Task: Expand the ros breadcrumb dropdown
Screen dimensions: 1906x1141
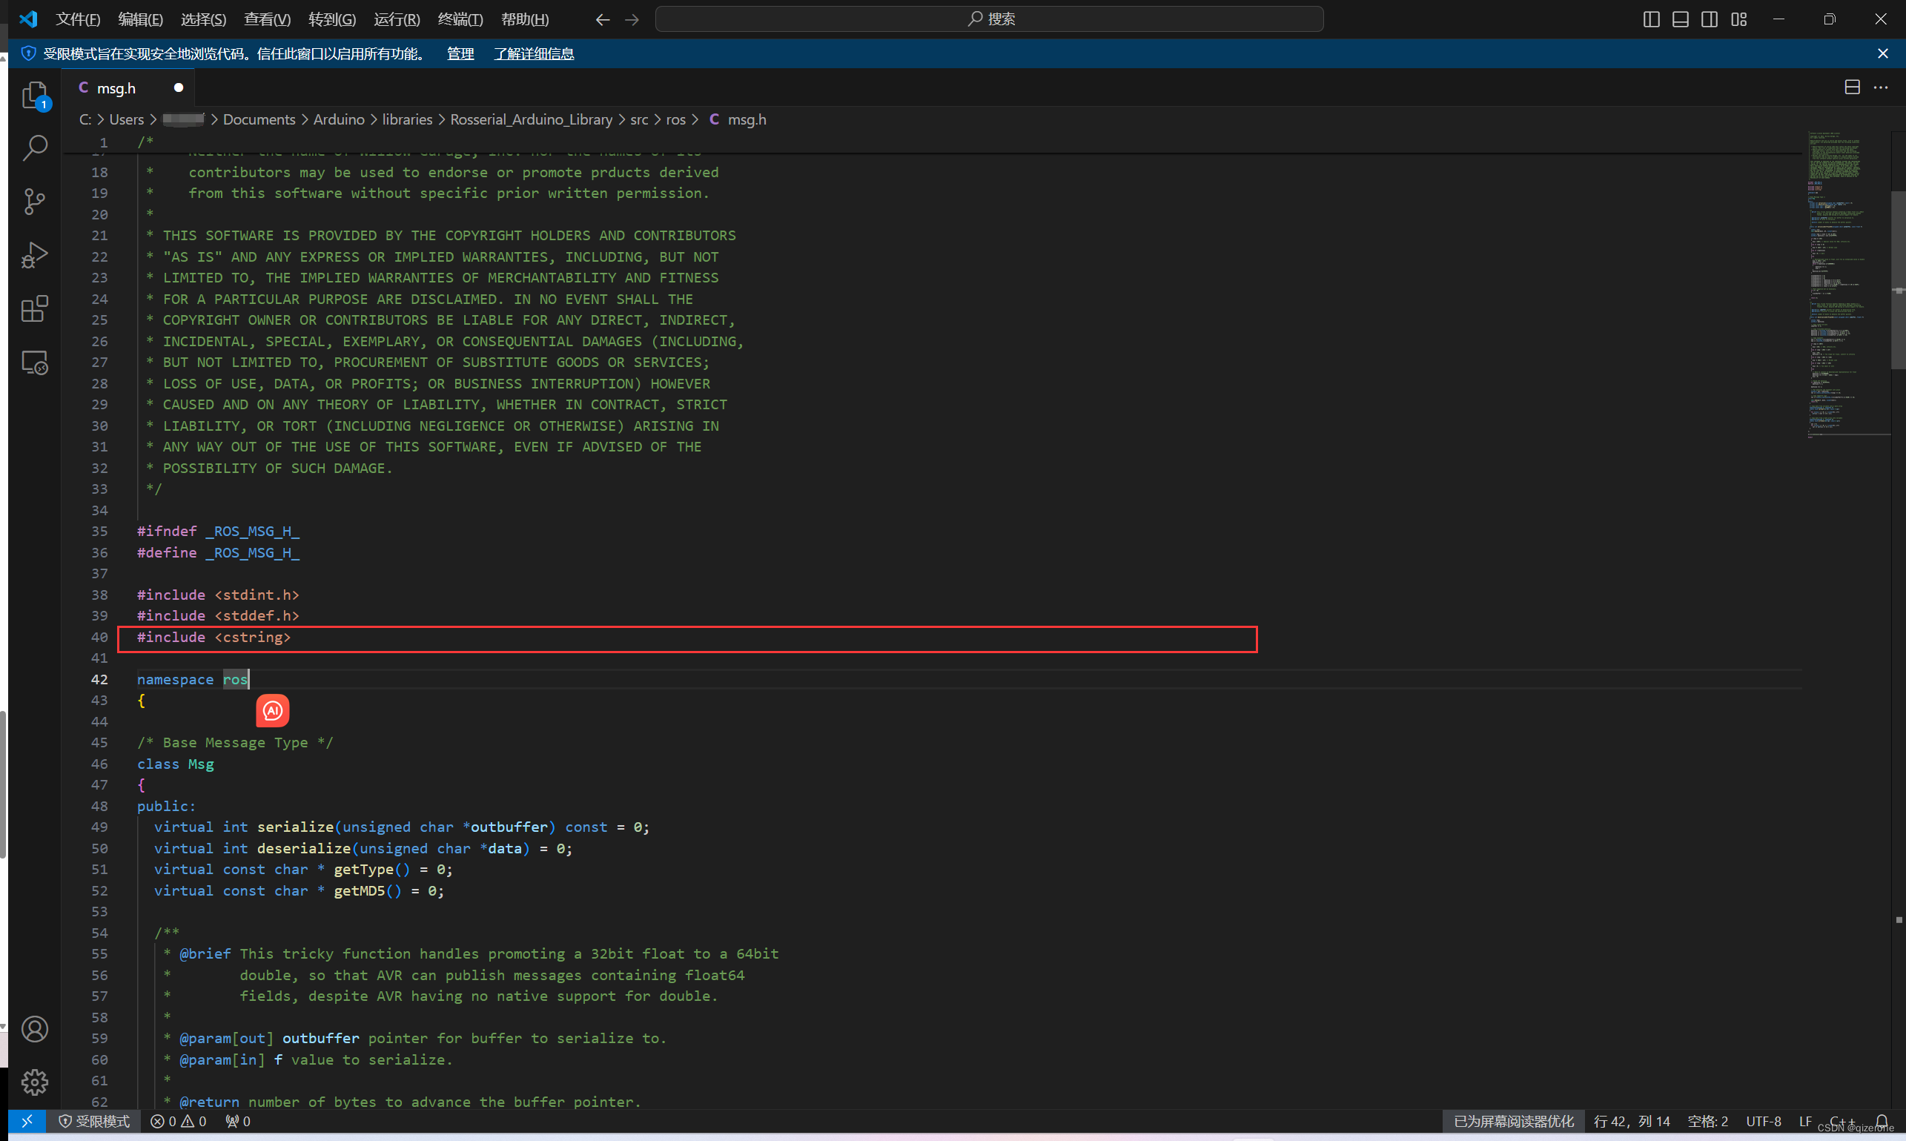Action: pyautogui.click(x=676, y=119)
